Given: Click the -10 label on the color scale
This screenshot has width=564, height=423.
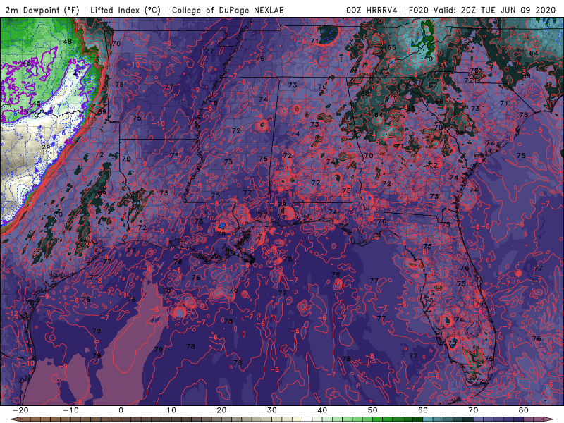Looking at the screenshot, I should (x=70, y=410).
